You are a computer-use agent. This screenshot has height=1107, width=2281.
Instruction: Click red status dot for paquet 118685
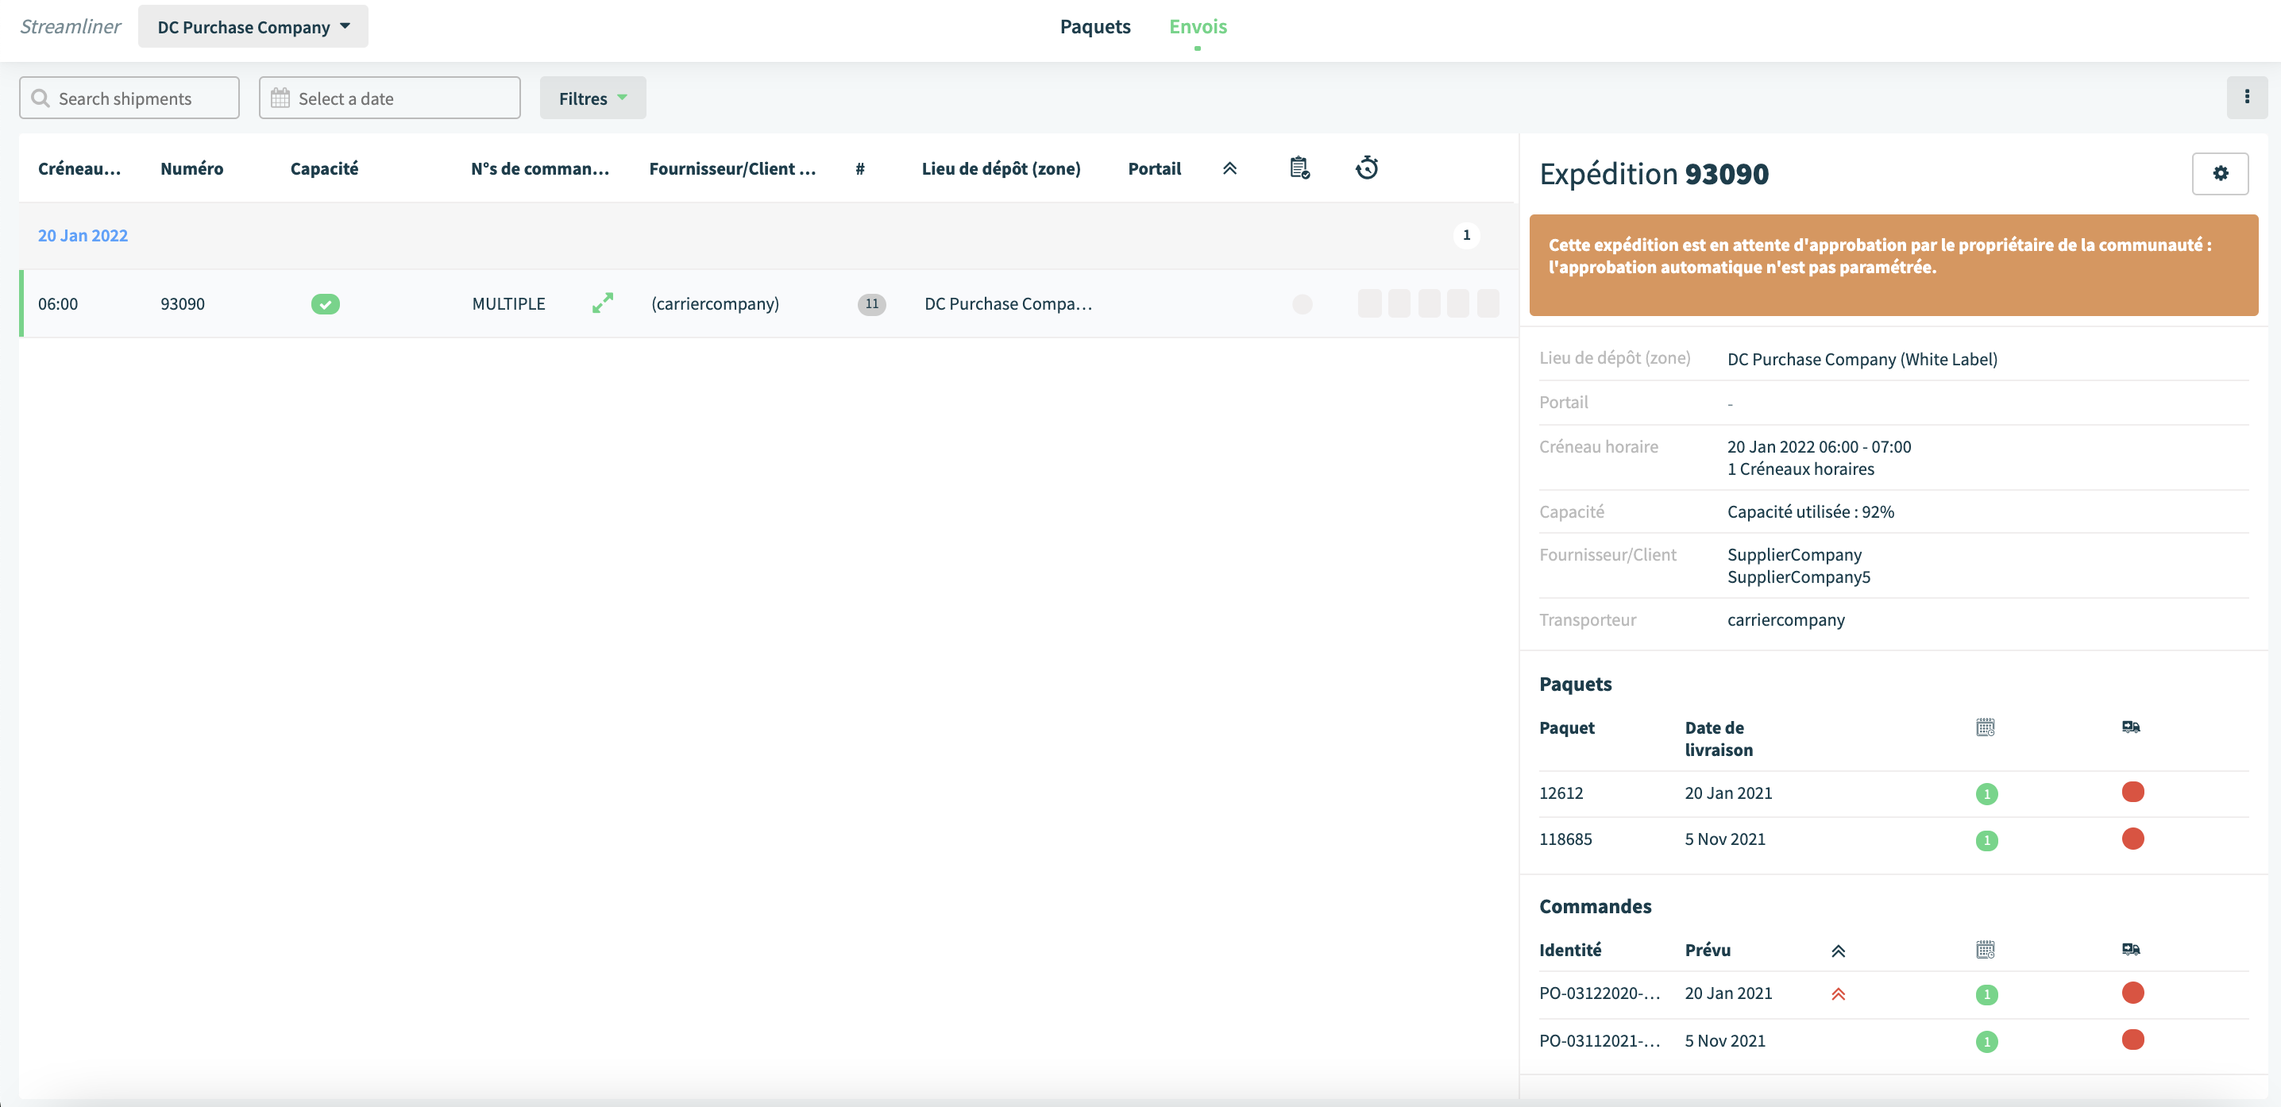pyautogui.click(x=2132, y=838)
